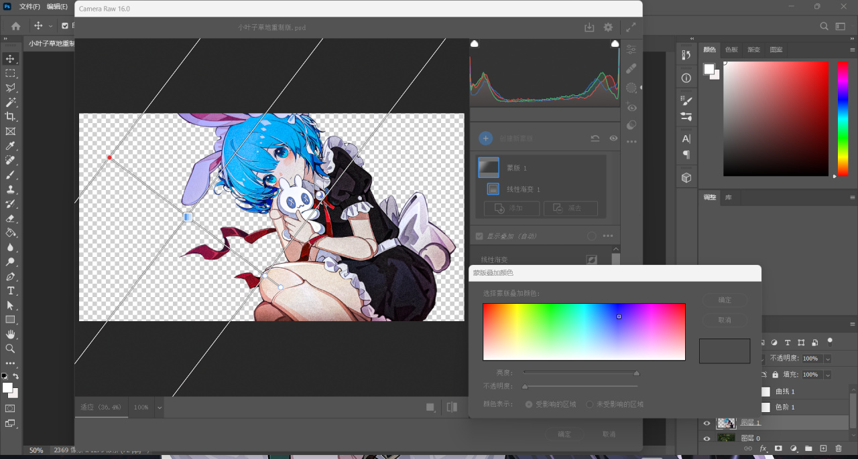Open the History panel icon
858x459 pixels.
686,56
